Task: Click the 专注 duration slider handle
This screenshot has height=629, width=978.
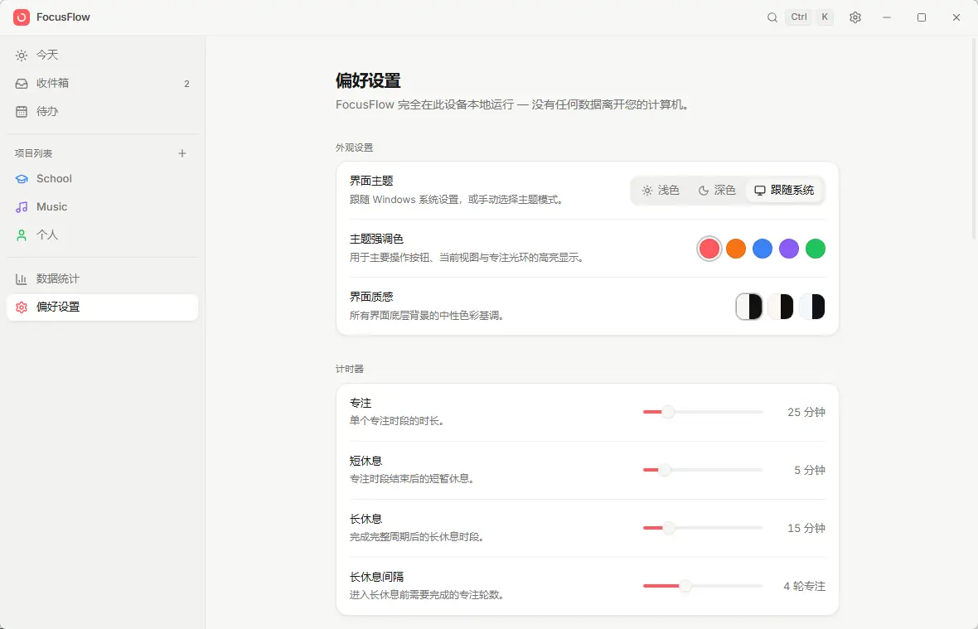Action: pyautogui.click(x=668, y=412)
